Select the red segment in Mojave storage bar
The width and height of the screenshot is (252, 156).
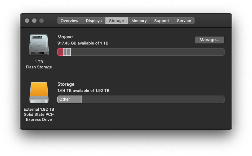click(x=60, y=52)
